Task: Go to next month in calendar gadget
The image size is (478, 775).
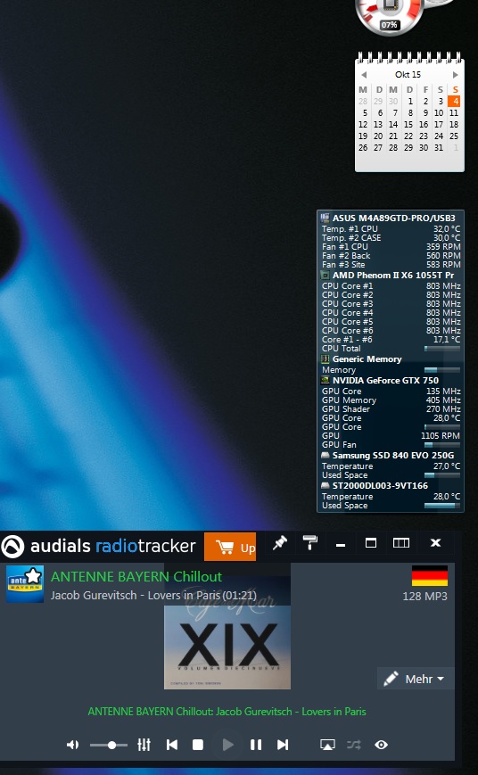Action: click(x=456, y=75)
